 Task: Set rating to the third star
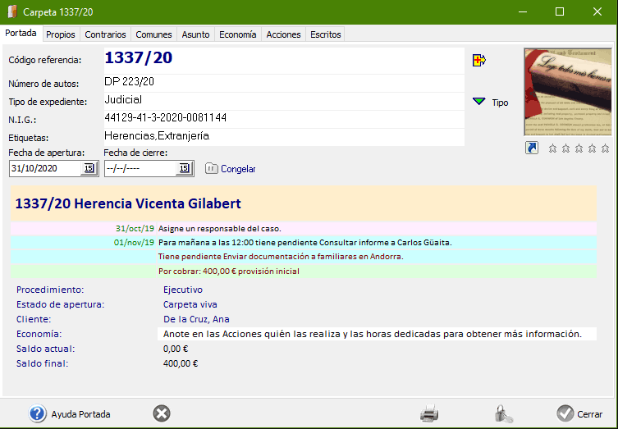579,148
